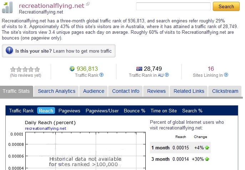
Task: Show the Traffic Rank chart
Action: click(21, 111)
